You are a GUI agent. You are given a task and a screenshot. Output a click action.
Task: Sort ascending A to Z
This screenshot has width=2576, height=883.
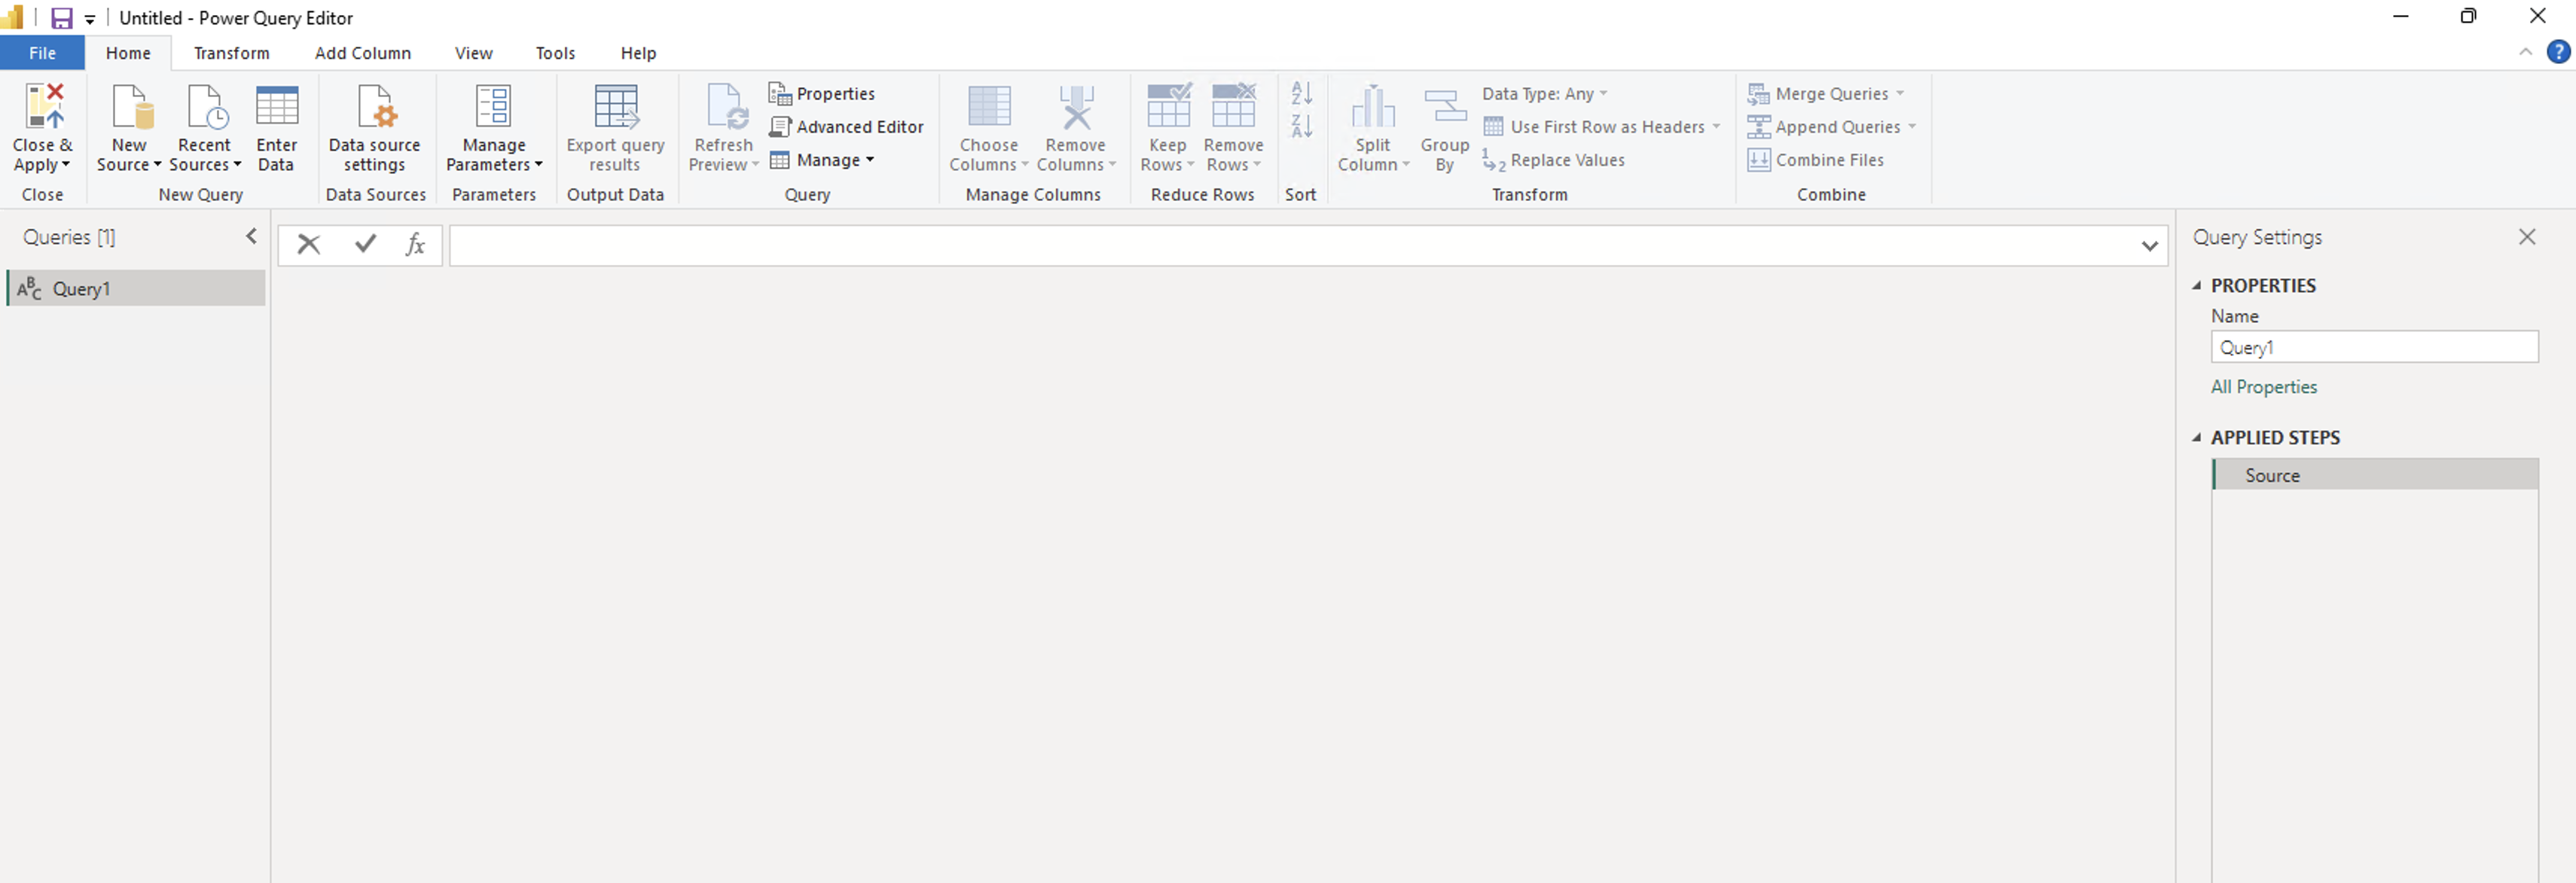(1301, 94)
